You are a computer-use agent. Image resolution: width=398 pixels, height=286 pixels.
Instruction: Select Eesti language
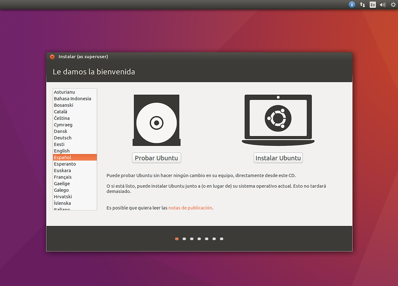(x=75, y=144)
